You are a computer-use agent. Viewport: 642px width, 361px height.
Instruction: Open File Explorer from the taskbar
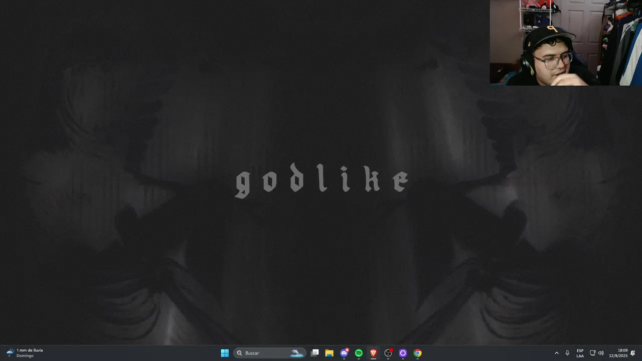point(329,353)
